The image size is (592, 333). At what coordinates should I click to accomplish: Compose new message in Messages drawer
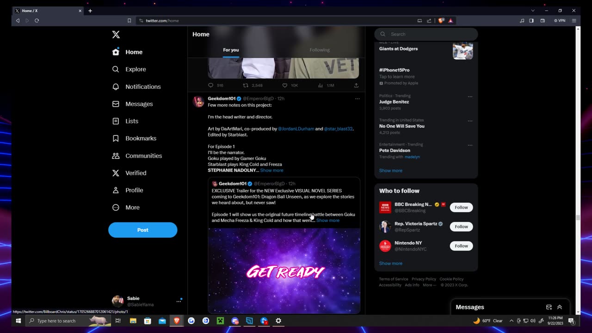coord(549,307)
